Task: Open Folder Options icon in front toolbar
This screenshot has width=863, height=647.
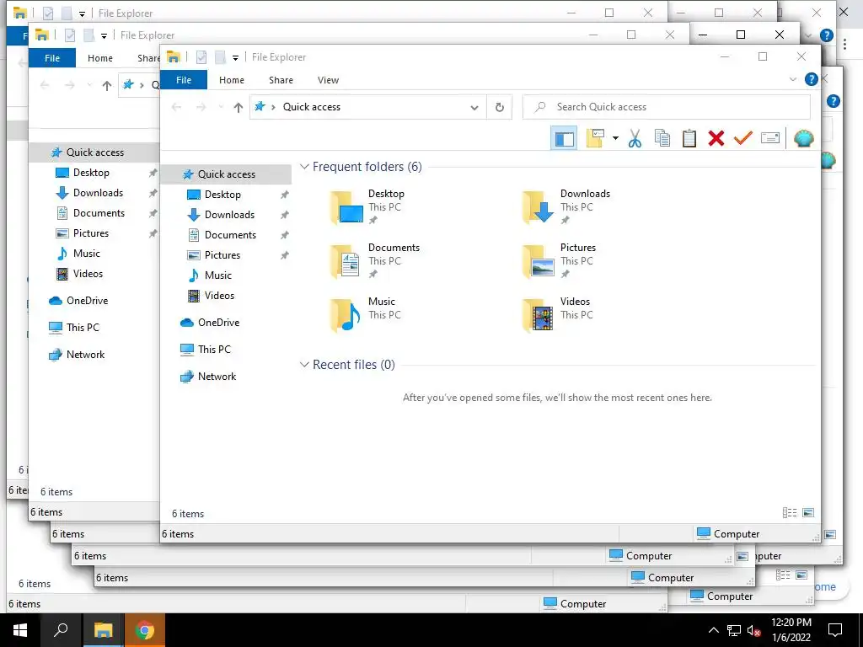Action: [x=595, y=138]
